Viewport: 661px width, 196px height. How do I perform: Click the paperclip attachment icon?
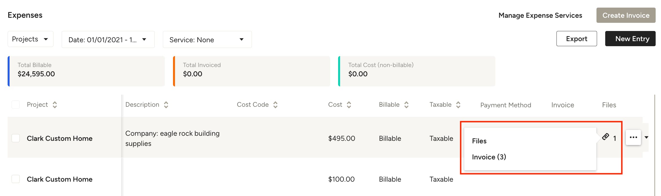(x=605, y=137)
